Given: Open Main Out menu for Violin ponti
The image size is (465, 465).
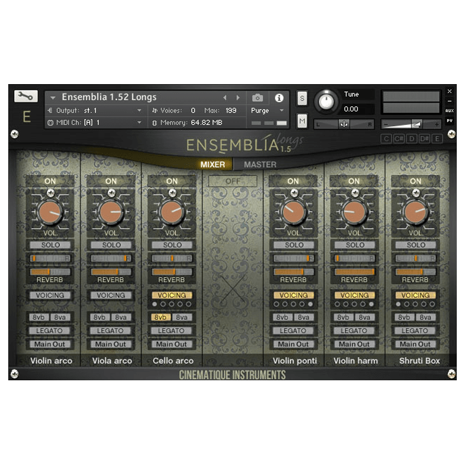Looking at the screenshot, I should 293,345.
